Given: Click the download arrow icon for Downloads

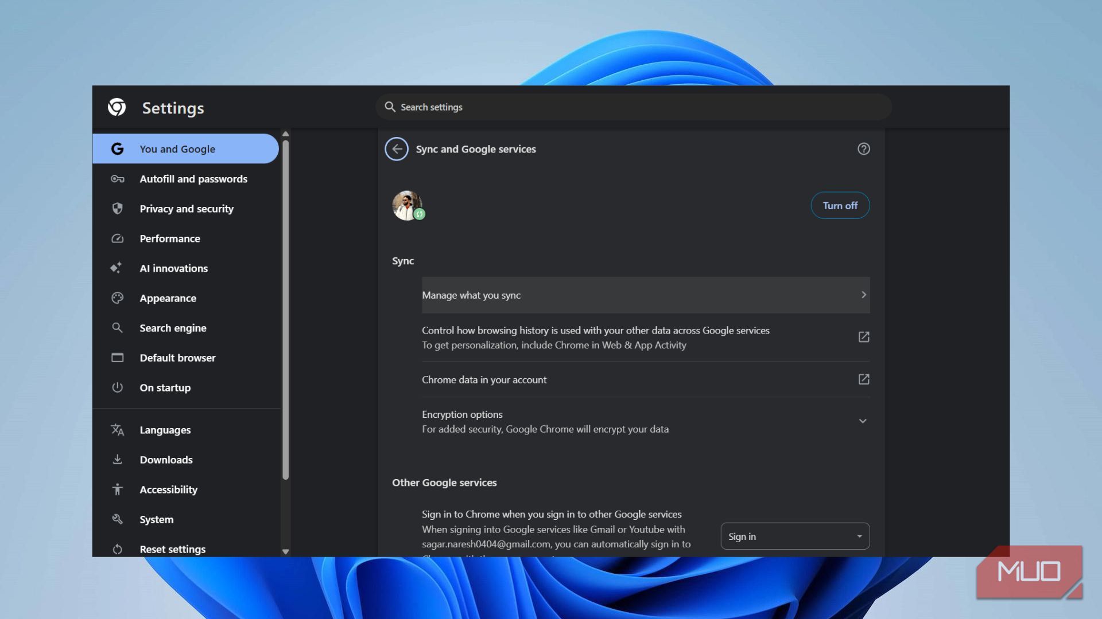Looking at the screenshot, I should 117,459.
